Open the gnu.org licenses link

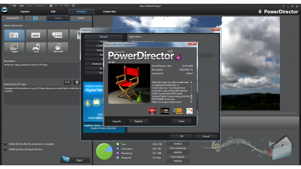click(167, 102)
